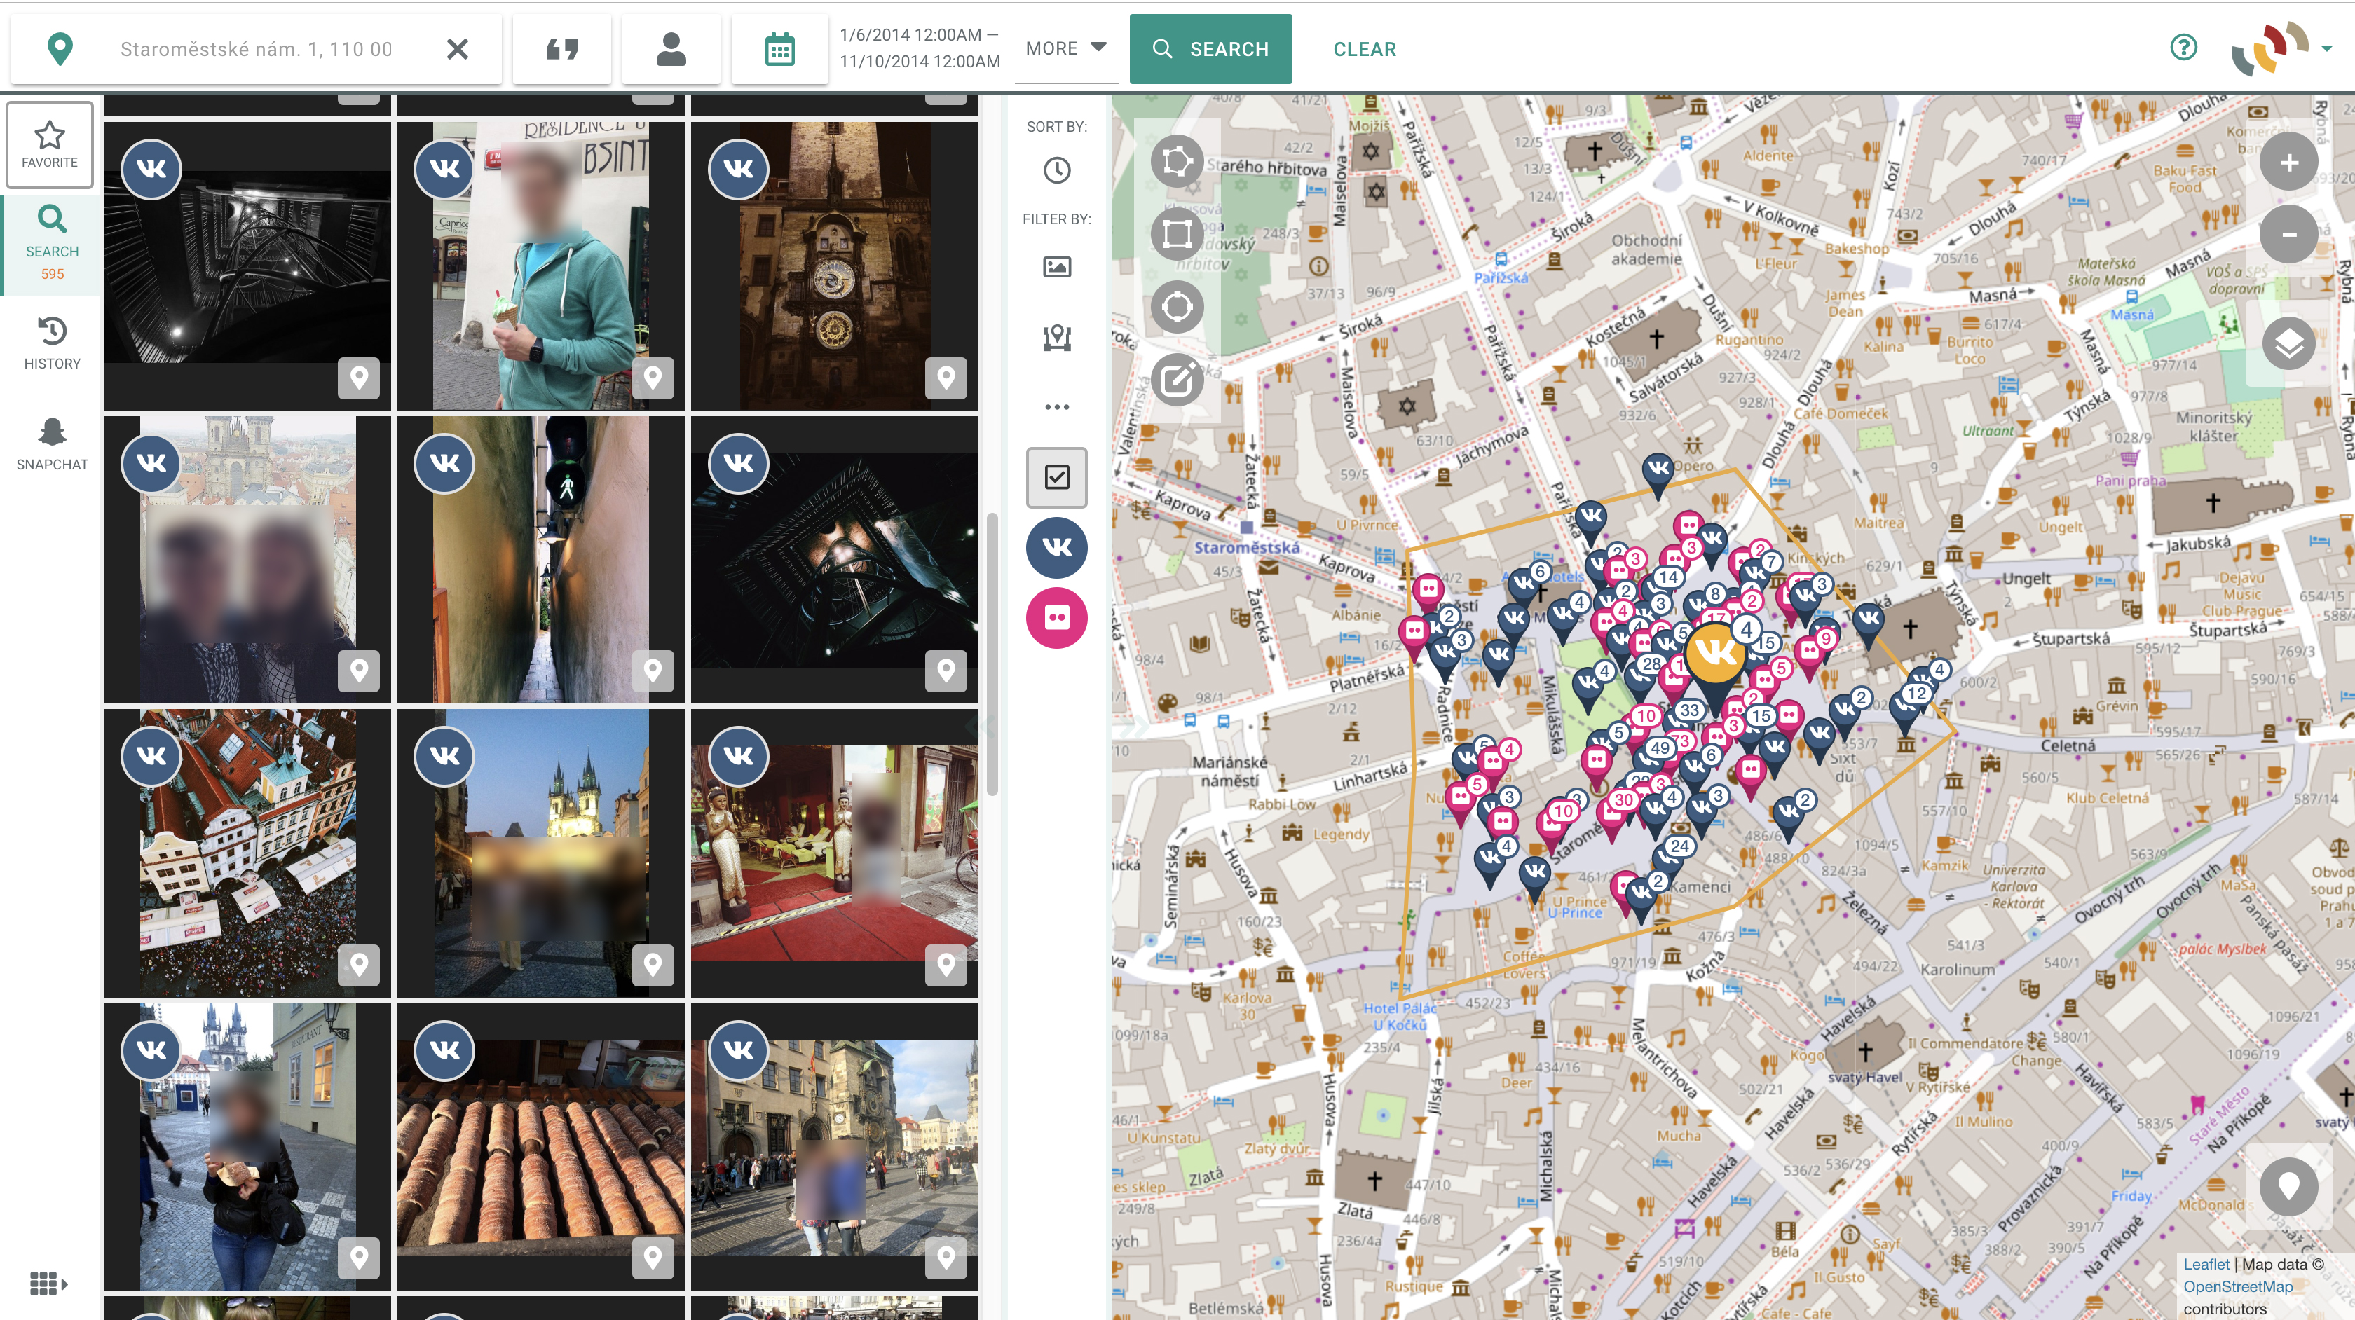2355x1320 pixels.
Task: Click the edit shape tool on map
Action: 1177,378
